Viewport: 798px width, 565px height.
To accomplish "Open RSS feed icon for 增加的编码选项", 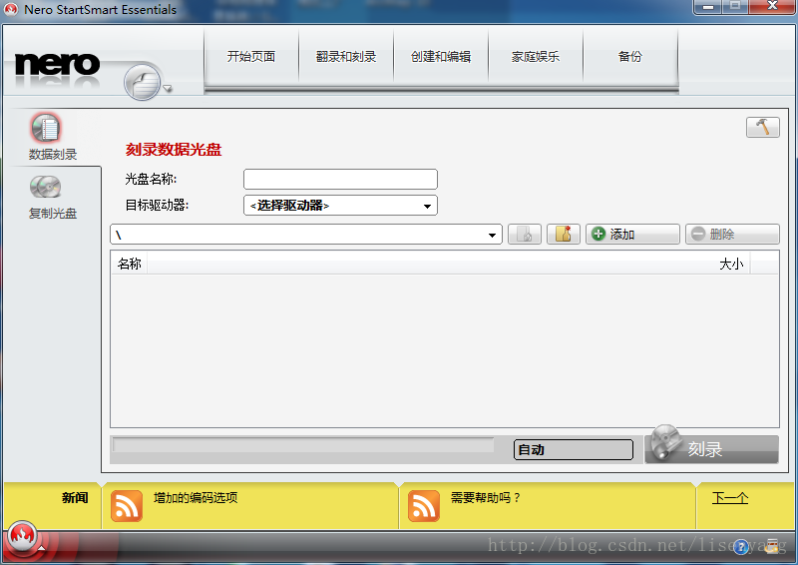I will pos(127,506).
